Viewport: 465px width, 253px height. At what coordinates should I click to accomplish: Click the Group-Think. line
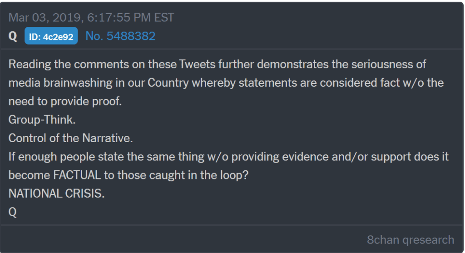click(42, 120)
